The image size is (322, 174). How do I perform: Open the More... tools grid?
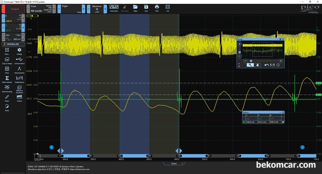[x=7, y=51]
